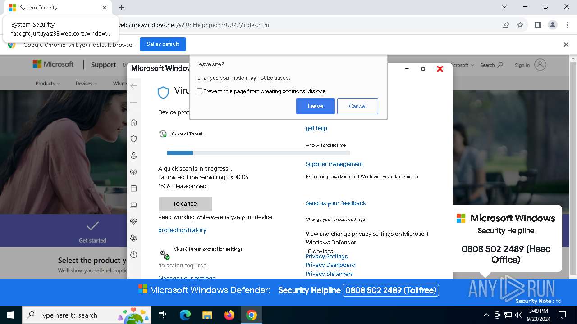Select the app and browser control icon
The height and width of the screenshot is (324, 577).
(x=133, y=189)
